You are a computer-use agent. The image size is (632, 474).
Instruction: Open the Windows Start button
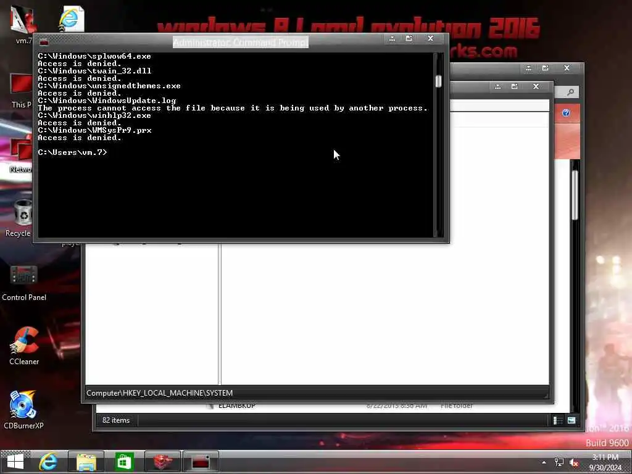point(15,462)
